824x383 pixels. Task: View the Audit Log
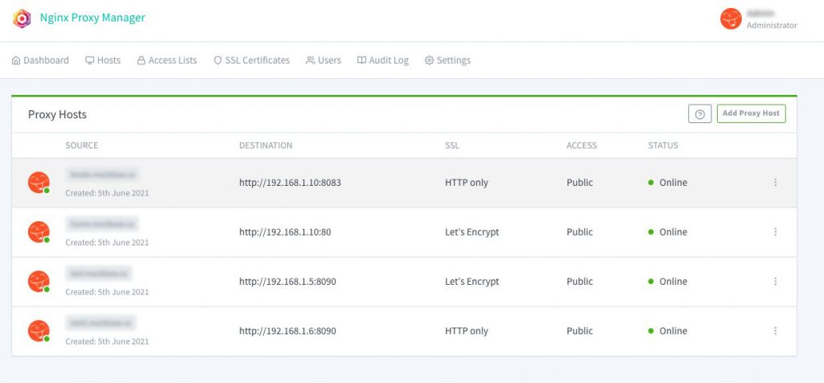[x=383, y=60]
